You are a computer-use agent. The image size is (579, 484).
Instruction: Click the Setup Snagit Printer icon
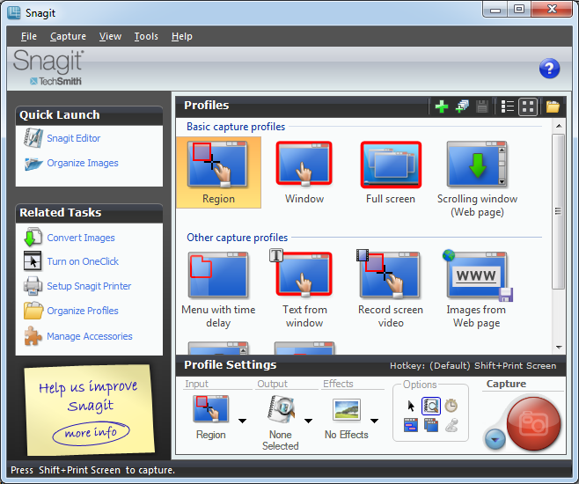[x=33, y=286]
